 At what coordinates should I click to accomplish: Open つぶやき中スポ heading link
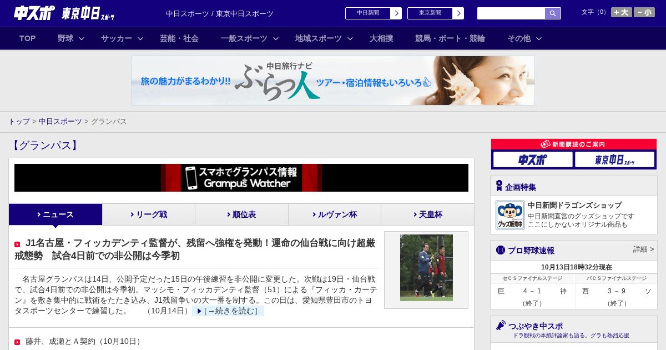(x=535, y=326)
